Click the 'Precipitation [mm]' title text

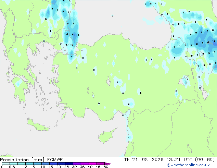(x=22, y=160)
